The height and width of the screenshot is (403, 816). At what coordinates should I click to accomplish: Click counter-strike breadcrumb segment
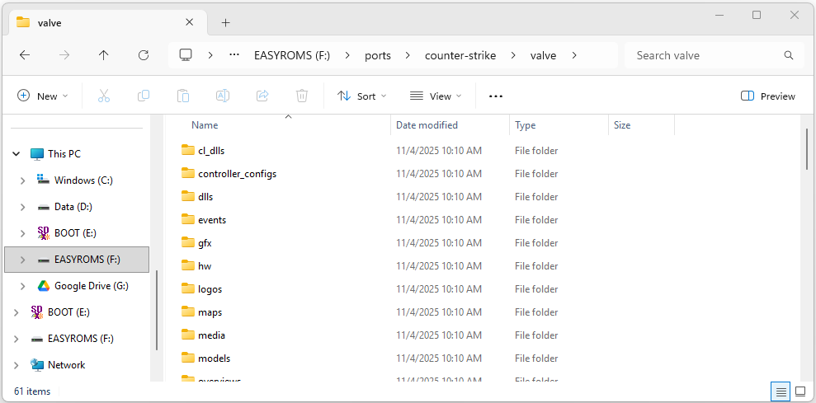tap(460, 55)
